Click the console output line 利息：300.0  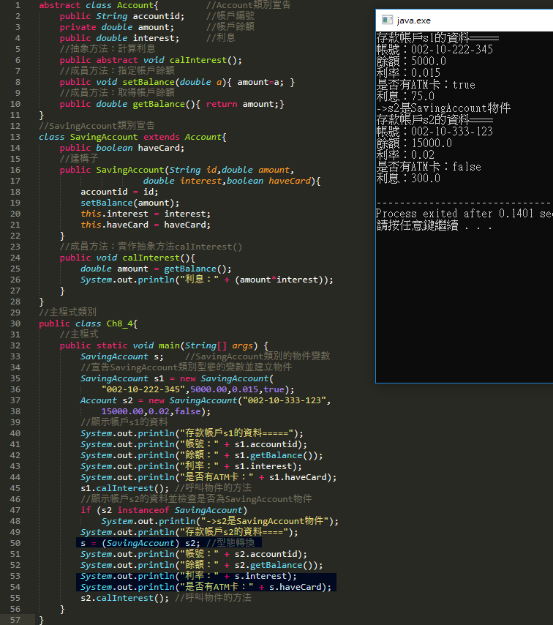click(x=408, y=179)
